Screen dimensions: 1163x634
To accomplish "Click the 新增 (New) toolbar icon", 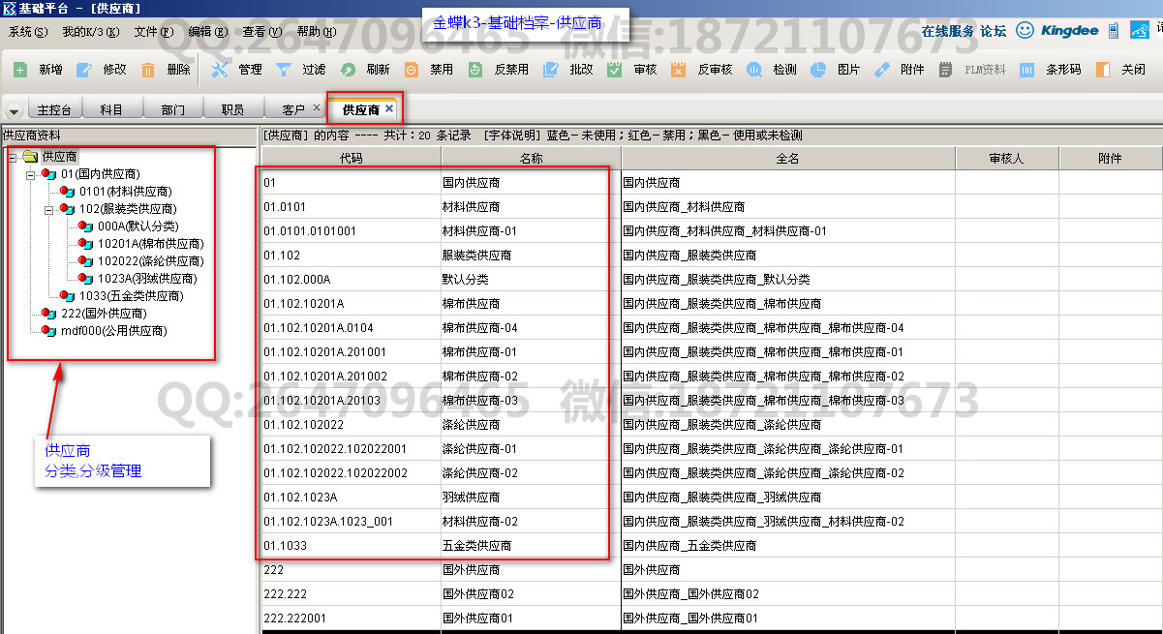I will [x=20, y=70].
